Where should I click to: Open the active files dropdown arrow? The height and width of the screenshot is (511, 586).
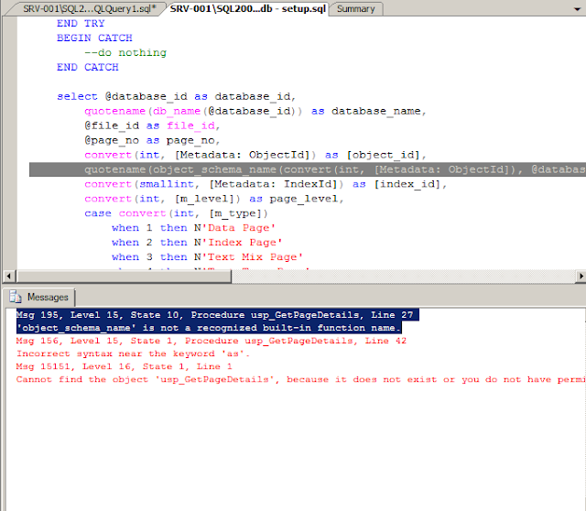(x=578, y=9)
